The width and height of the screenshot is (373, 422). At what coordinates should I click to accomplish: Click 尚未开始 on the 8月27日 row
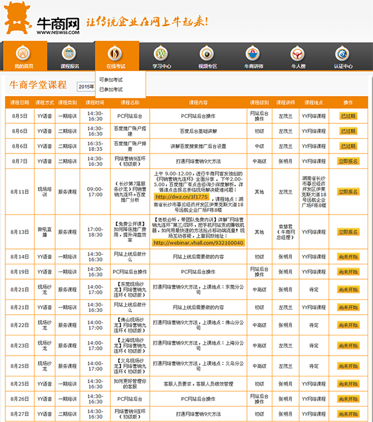coord(348,414)
